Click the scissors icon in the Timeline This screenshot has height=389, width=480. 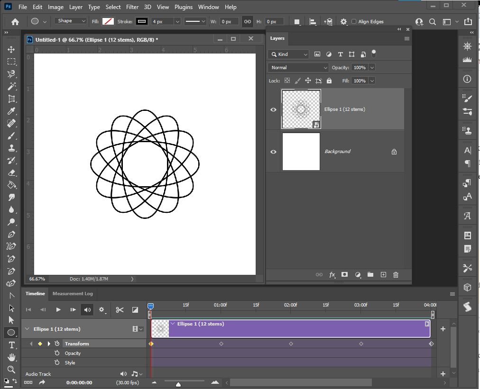(120, 309)
